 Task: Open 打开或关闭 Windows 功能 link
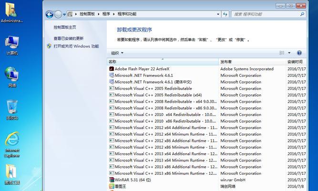point(76,46)
